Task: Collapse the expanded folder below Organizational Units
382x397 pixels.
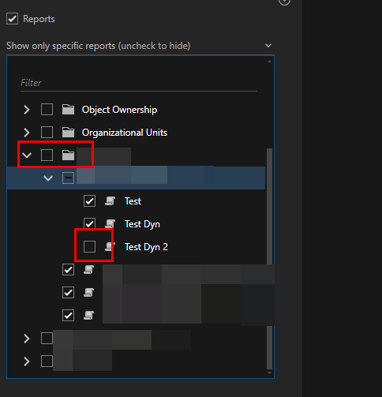Action: point(27,155)
